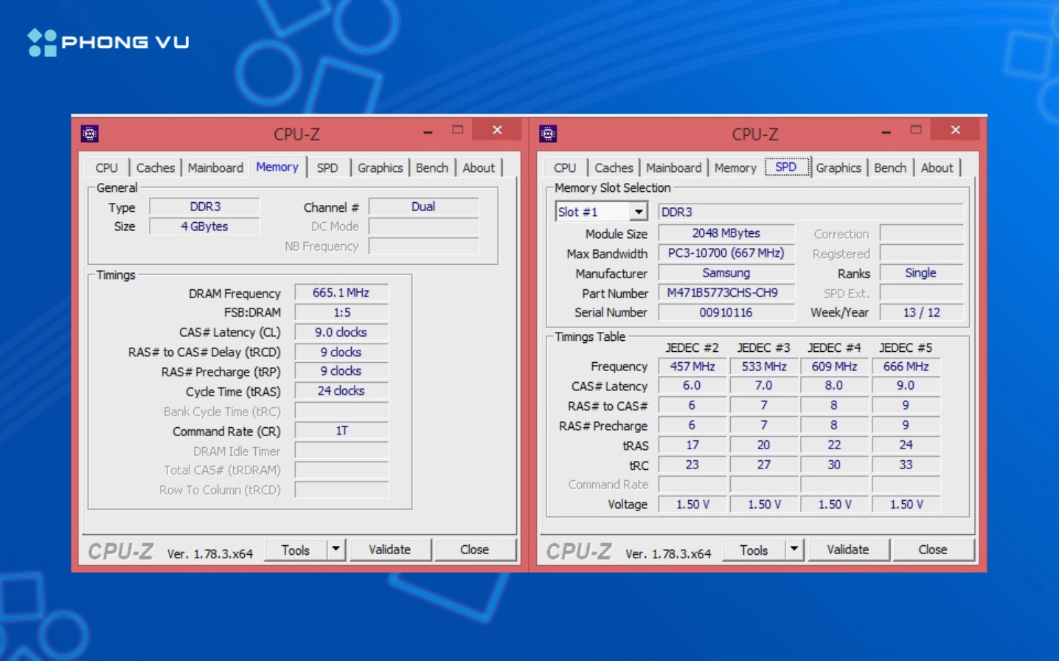Open Graphics tab in left window

[381, 167]
